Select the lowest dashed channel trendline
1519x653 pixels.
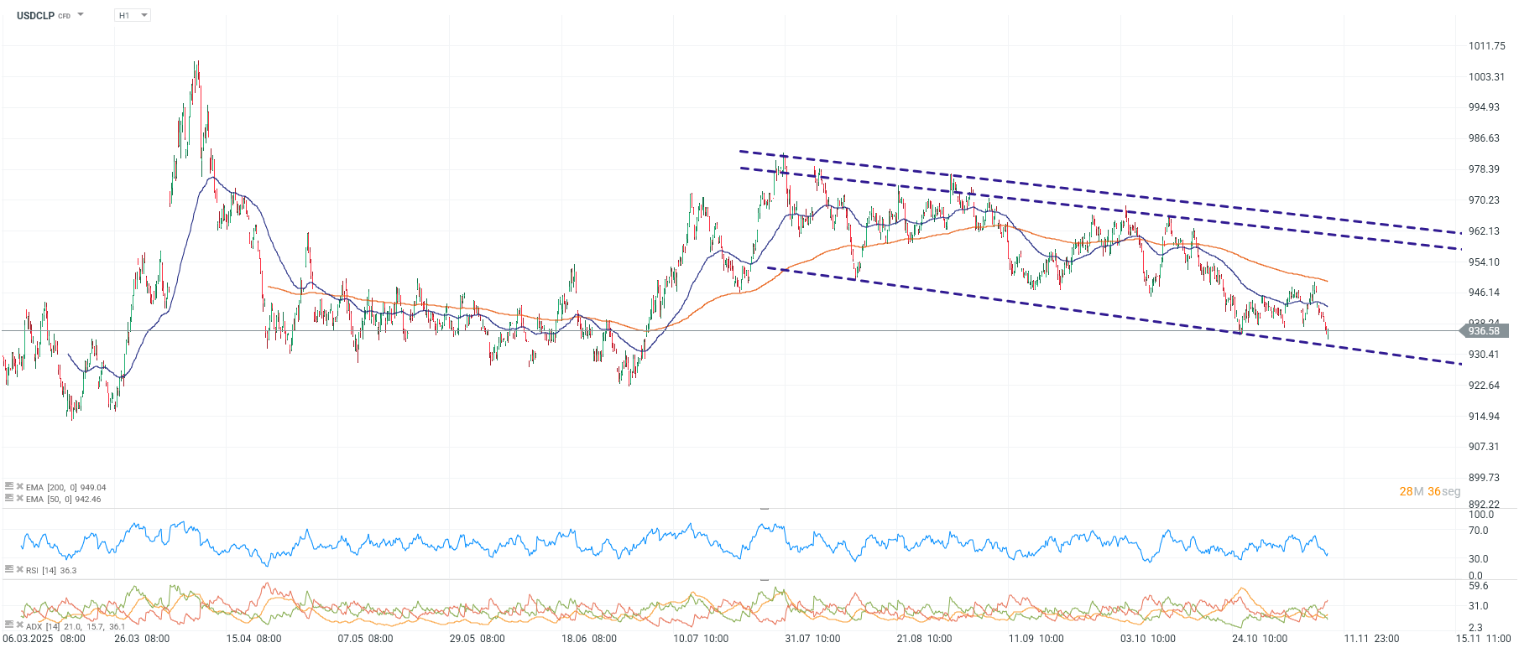pos(1114,316)
